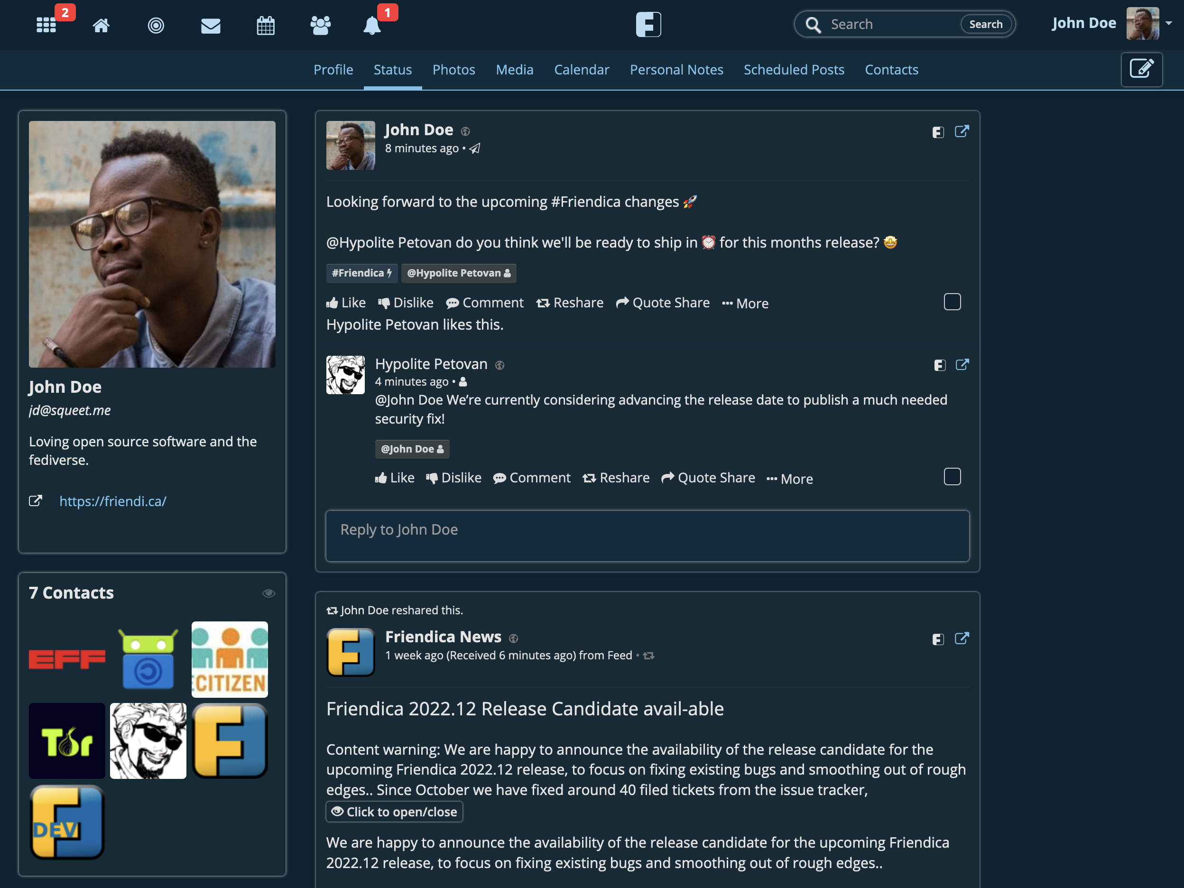Select Hypolite Petovan's comment checkbox
This screenshot has width=1184, height=888.
952,476
